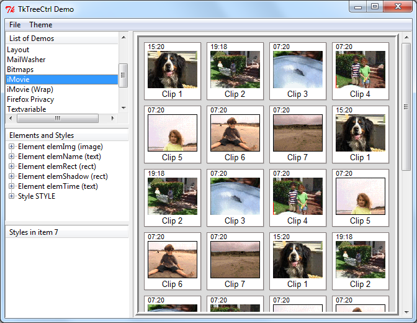
Task: Click demo list scroll down arrow
Action: pos(123,108)
